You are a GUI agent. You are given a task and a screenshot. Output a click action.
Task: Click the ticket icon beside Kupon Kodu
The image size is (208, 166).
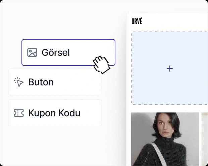(19, 113)
